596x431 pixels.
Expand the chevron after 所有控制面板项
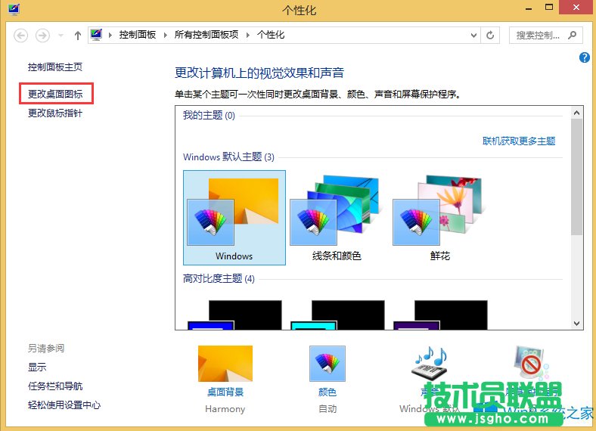248,36
